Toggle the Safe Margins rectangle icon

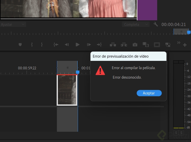pyautogui.click(x=157, y=45)
